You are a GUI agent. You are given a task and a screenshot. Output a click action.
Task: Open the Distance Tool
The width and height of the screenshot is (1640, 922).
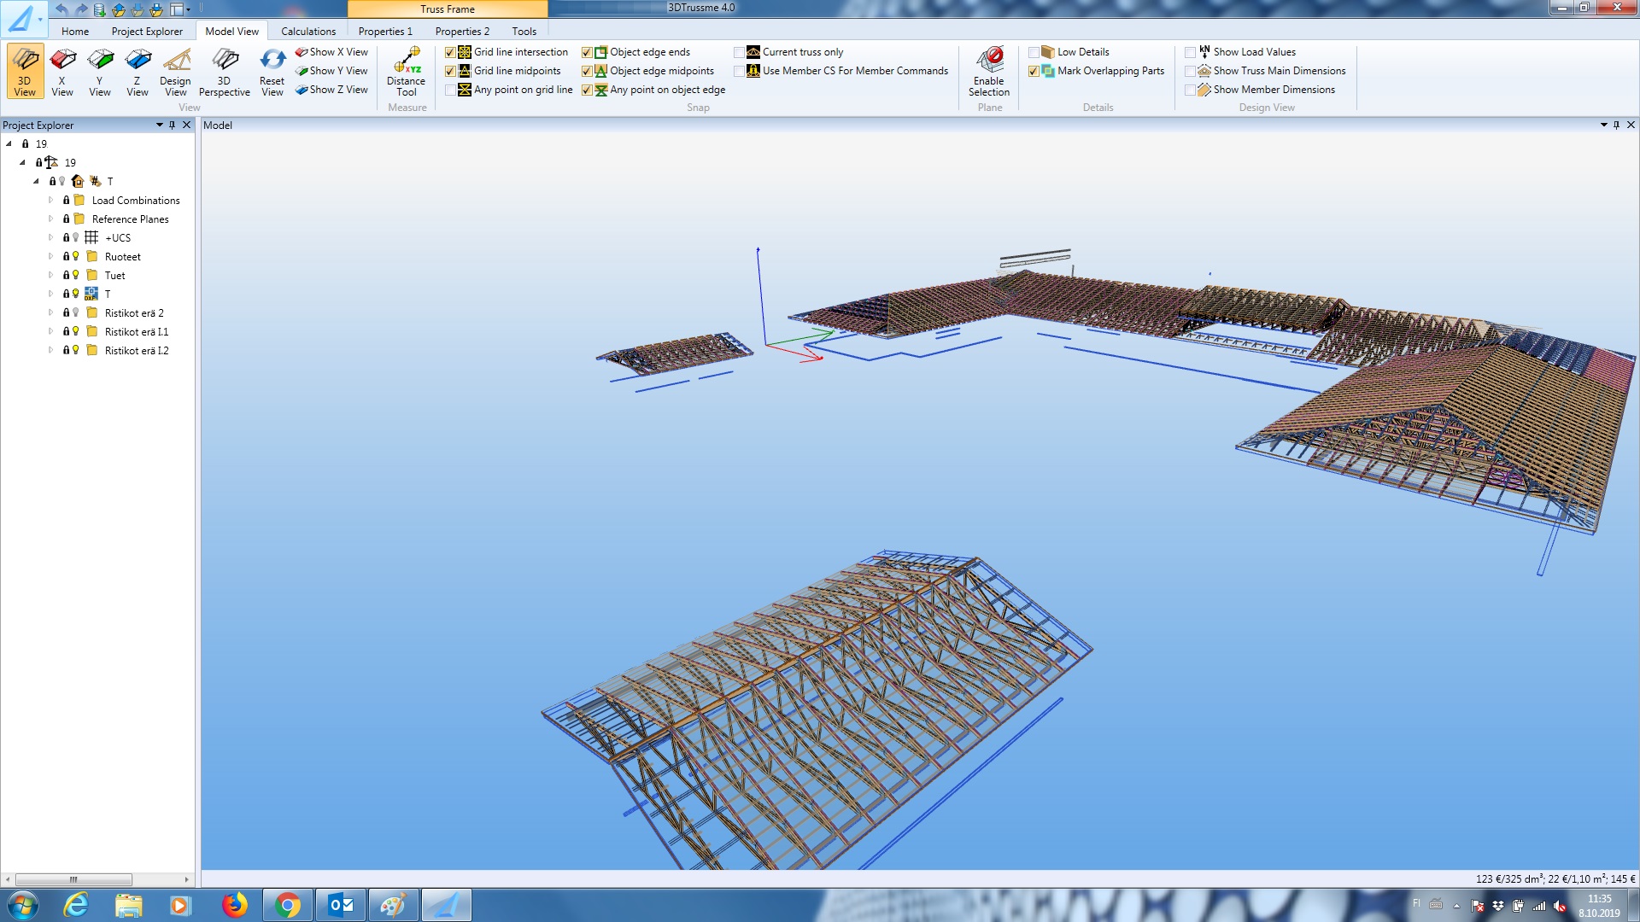coord(406,70)
